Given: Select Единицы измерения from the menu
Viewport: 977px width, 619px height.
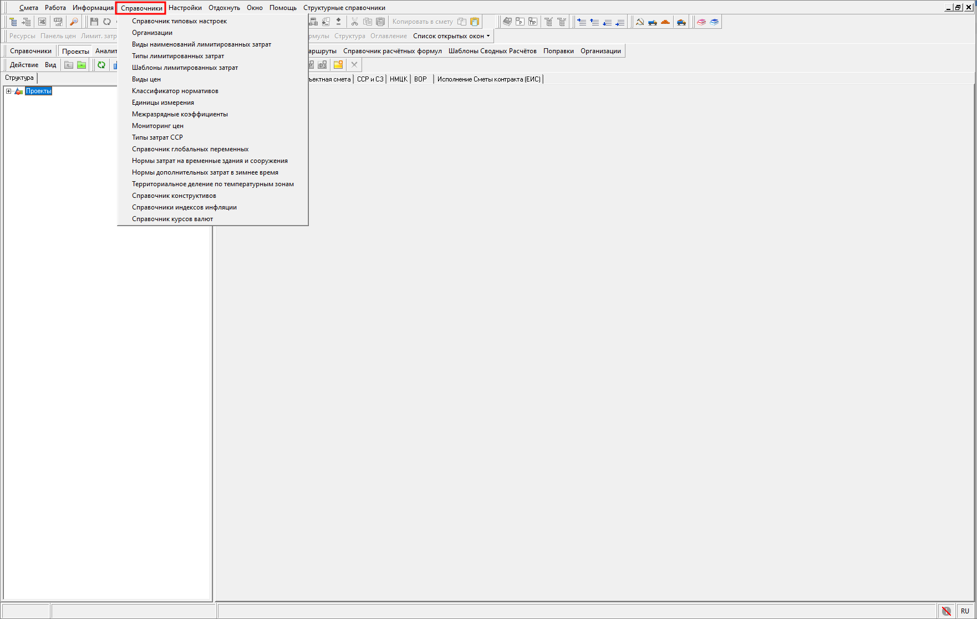Looking at the screenshot, I should click(163, 103).
